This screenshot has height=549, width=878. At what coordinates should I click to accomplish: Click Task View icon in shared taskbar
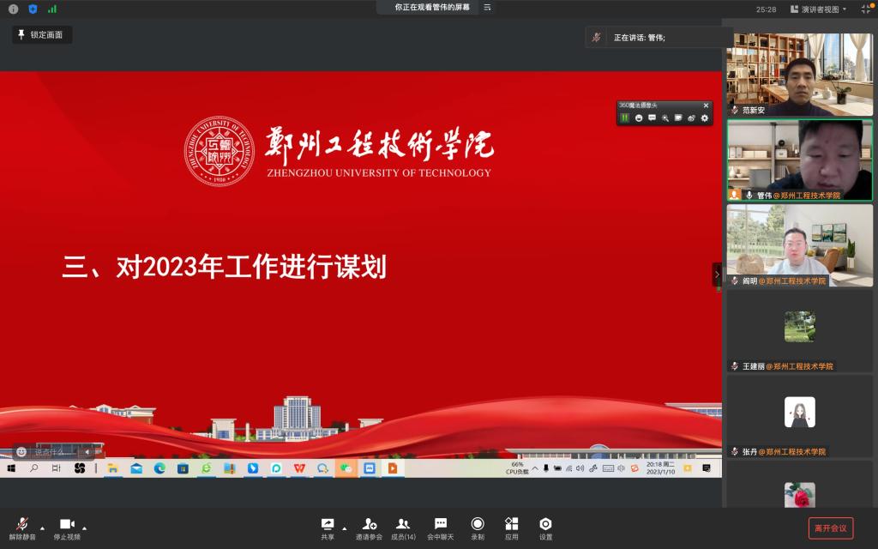(56, 468)
